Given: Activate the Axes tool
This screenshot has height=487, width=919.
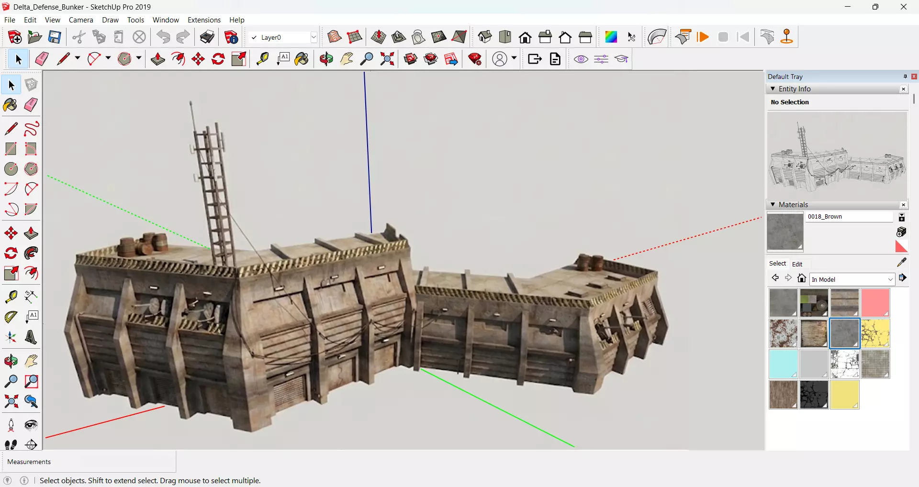Looking at the screenshot, I should click(11, 337).
